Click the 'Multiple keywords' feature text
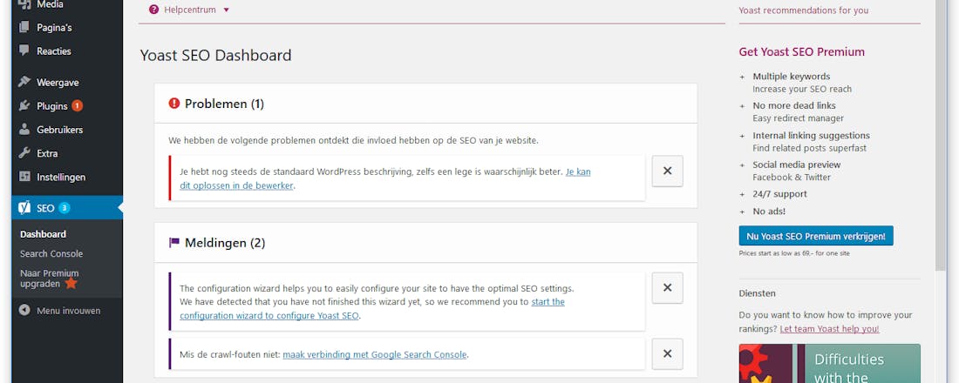This screenshot has width=959, height=383. pos(792,77)
